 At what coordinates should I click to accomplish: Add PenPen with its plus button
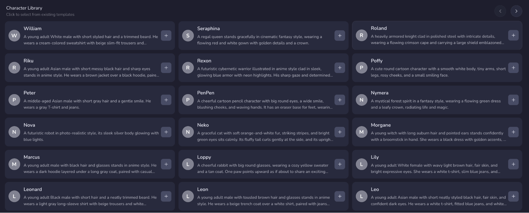click(x=340, y=100)
